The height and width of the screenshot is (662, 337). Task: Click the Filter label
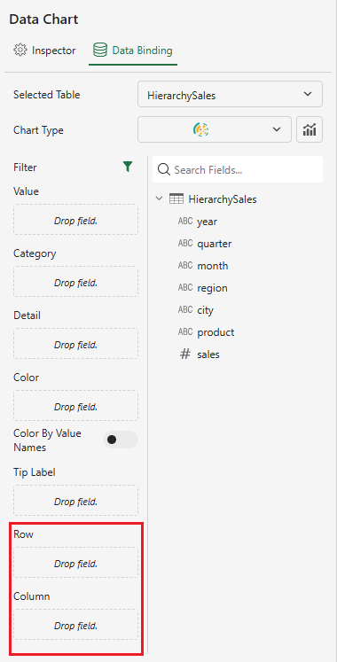[x=25, y=167]
